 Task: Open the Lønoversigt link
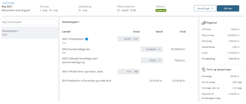tap(7, 2)
